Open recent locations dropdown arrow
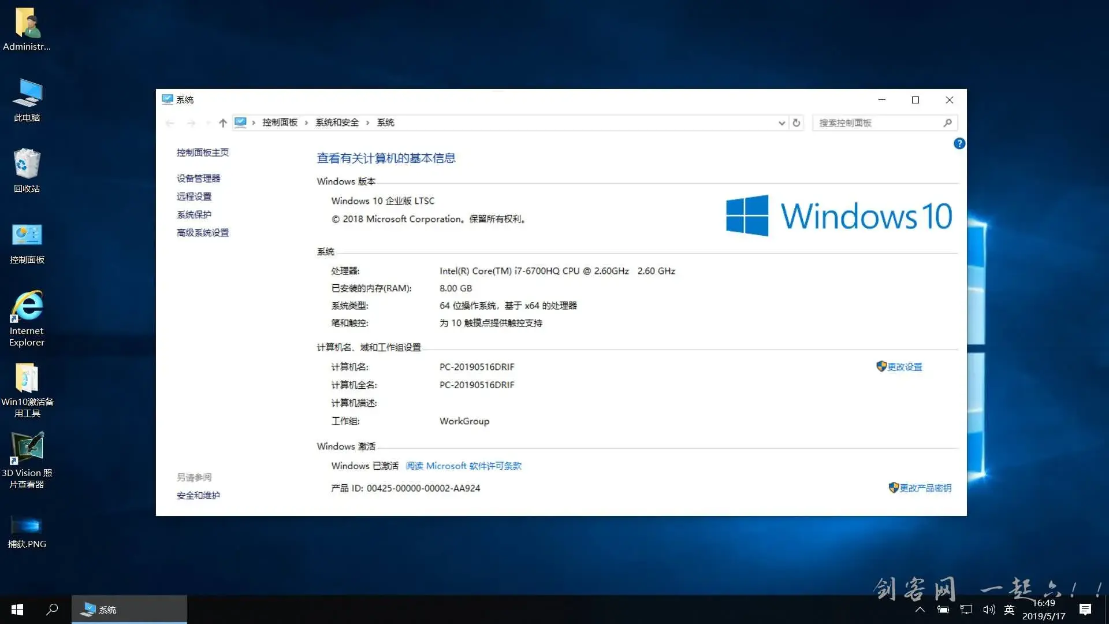The image size is (1109, 624). point(207,122)
